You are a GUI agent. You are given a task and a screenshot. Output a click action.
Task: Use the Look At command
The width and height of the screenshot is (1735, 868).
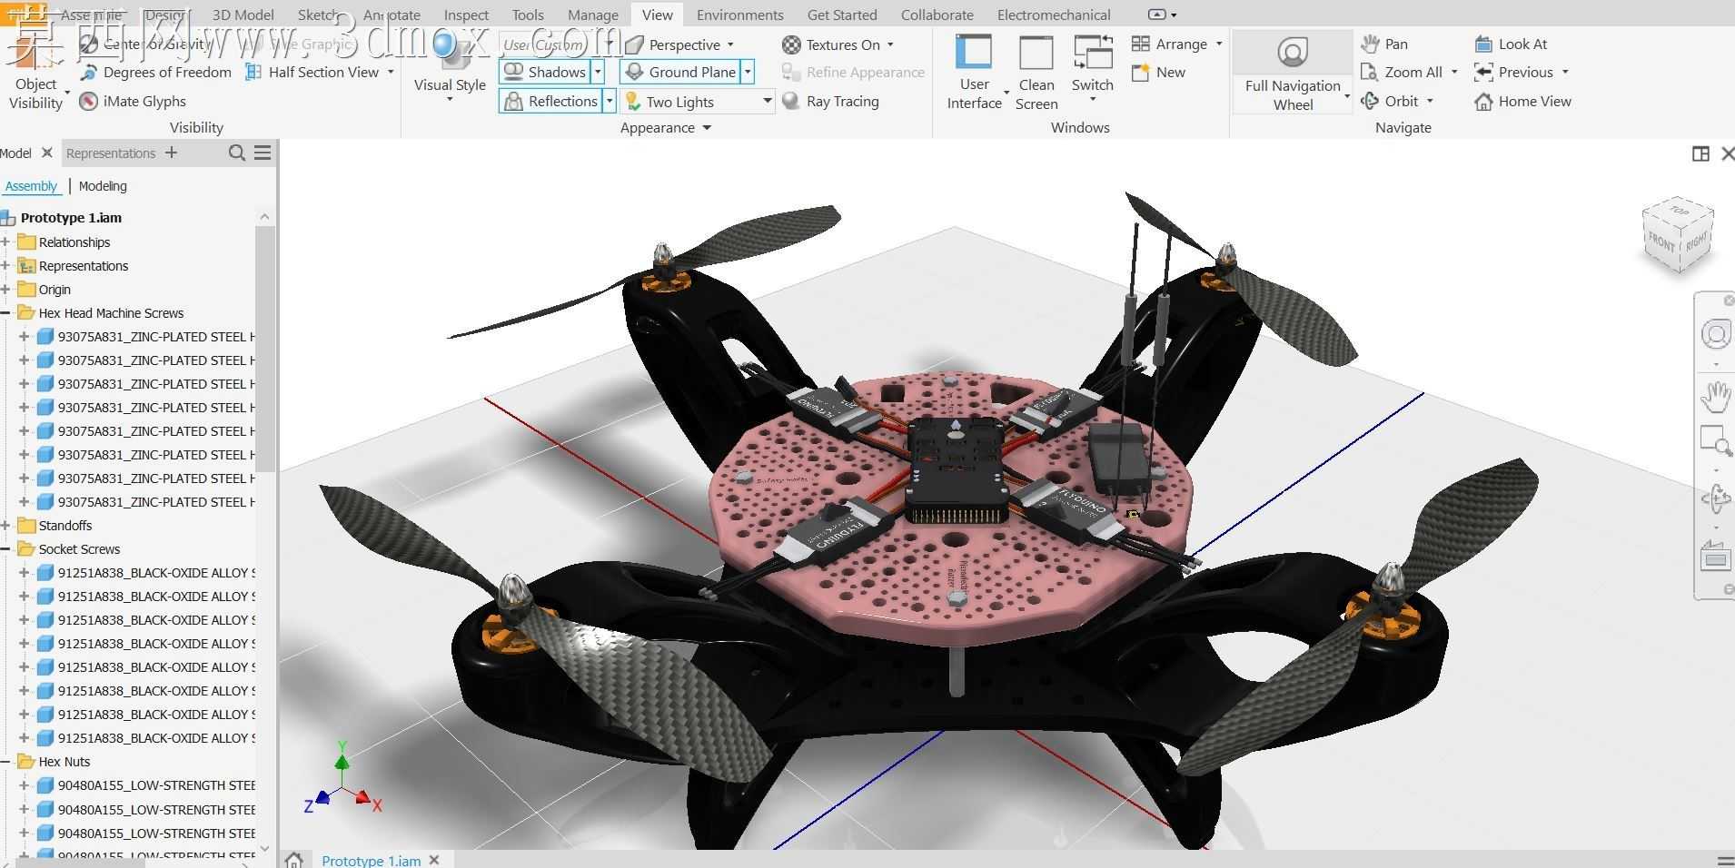click(x=1511, y=44)
